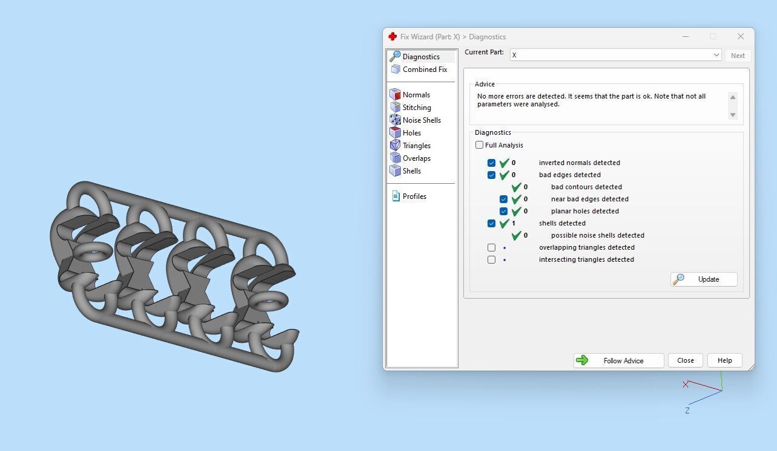Click the Noise Shells icon

395,120
